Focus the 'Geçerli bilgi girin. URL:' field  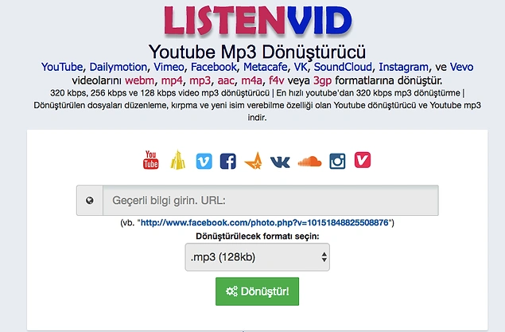(x=270, y=201)
